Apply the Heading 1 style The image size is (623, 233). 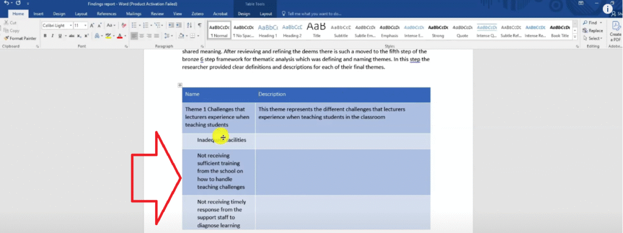click(x=268, y=30)
